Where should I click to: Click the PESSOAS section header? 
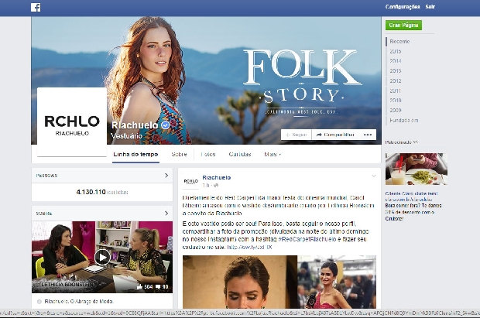pyautogui.click(x=46, y=176)
